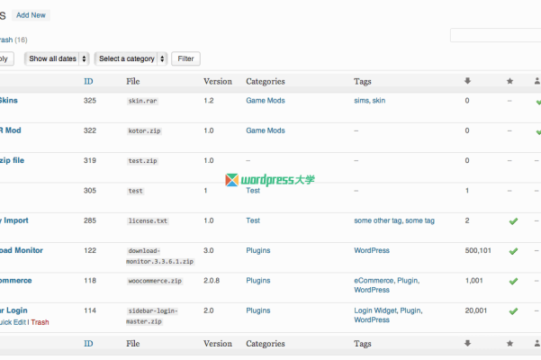Click the green checkmark in woocommerce.zip row
The width and height of the screenshot is (541, 360).
click(x=513, y=281)
